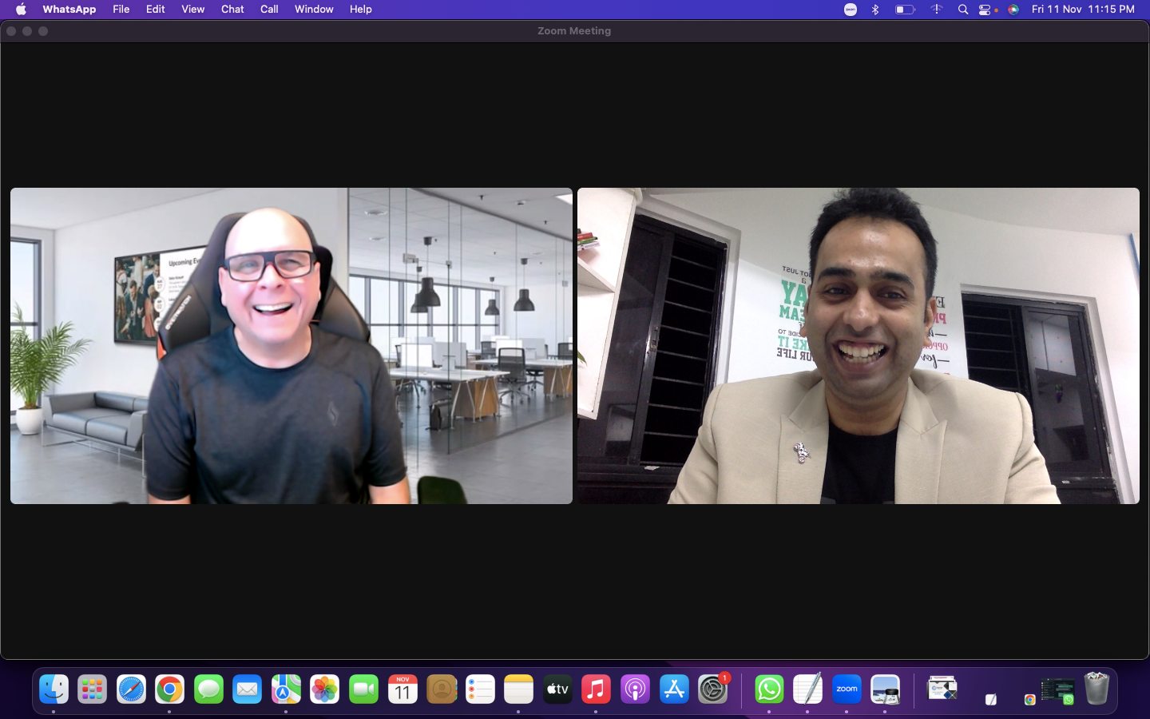Open Apple TV app from dock
The image size is (1150, 719).
557,689
